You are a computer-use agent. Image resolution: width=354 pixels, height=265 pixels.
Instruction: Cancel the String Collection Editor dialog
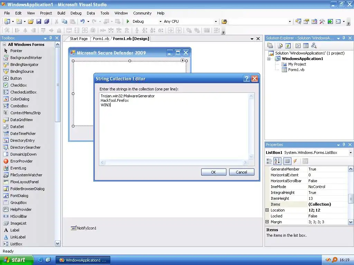242,172
